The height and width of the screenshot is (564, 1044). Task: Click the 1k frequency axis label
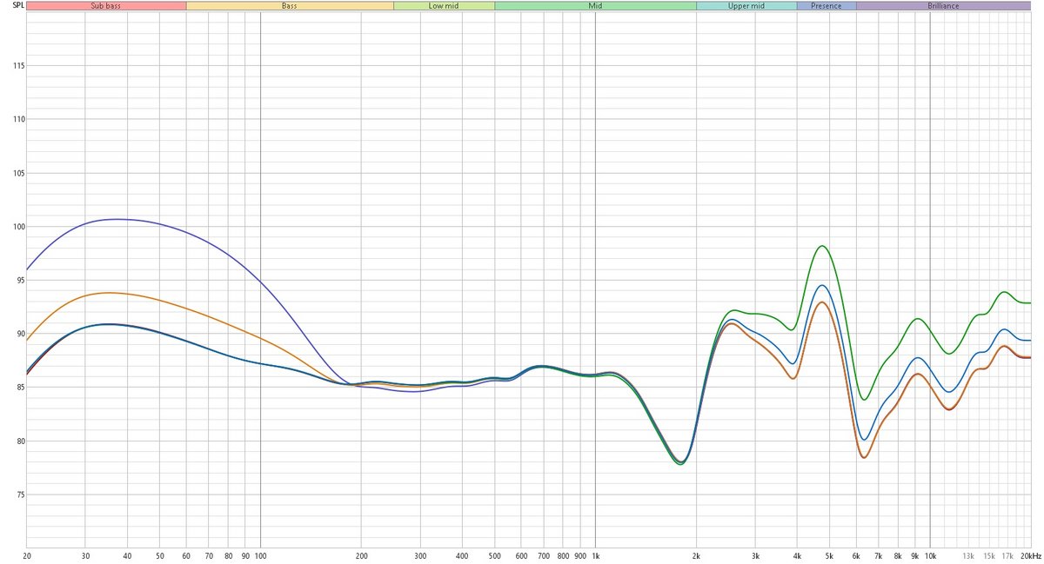595,555
